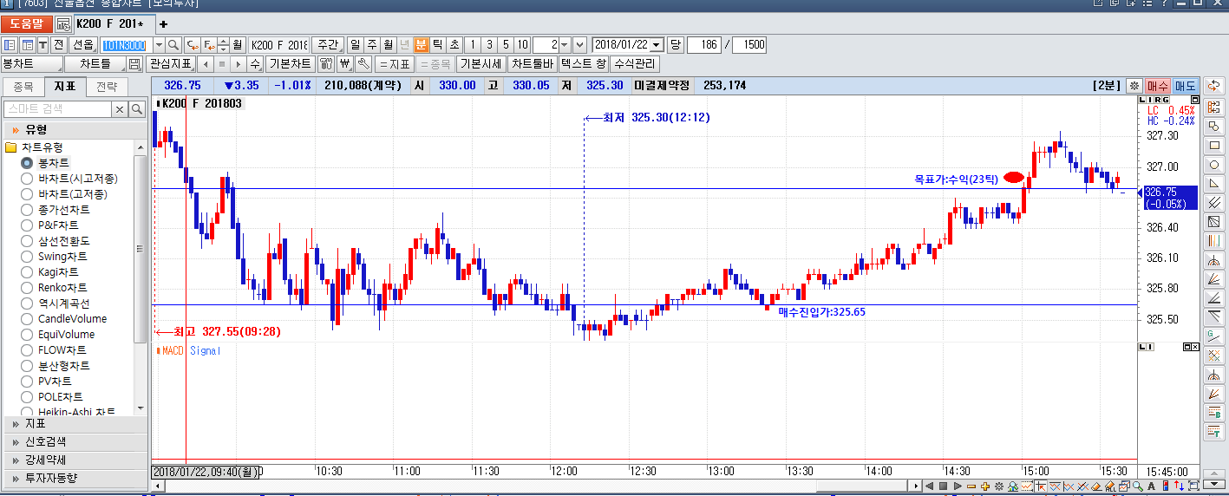Open the 관심지표 dropdown
1229x496 pixels.
[x=171, y=64]
